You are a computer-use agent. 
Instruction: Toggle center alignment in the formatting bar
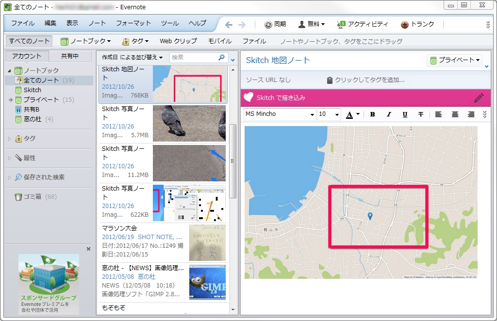tap(454, 114)
